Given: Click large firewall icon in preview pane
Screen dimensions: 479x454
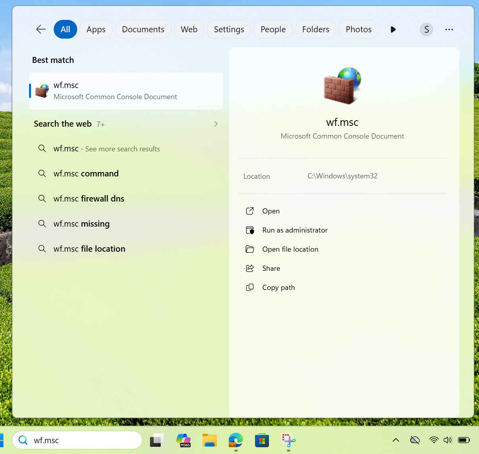Looking at the screenshot, I should coord(342,86).
